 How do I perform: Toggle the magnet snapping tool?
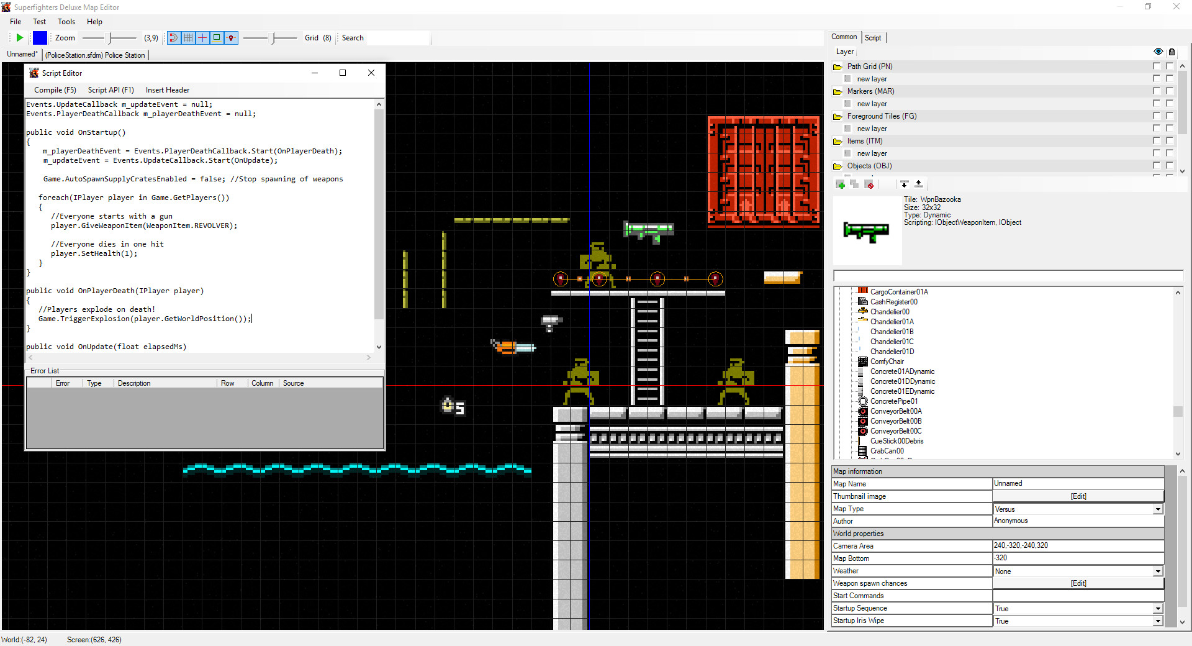click(x=173, y=37)
